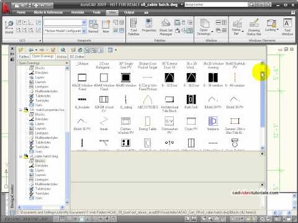
Task: Toggle Preview pane in DesignCenter toolbar
Action: click(94, 50)
